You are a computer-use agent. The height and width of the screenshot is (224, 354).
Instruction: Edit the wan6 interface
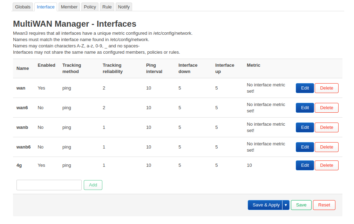click(x=305, y=108)
